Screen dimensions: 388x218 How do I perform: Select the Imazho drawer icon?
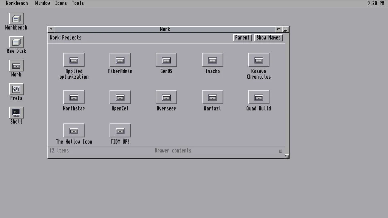click(x=212, y=60)
